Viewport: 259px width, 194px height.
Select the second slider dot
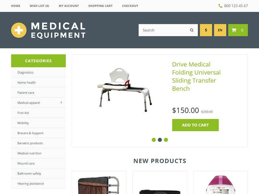click(160, 140)
